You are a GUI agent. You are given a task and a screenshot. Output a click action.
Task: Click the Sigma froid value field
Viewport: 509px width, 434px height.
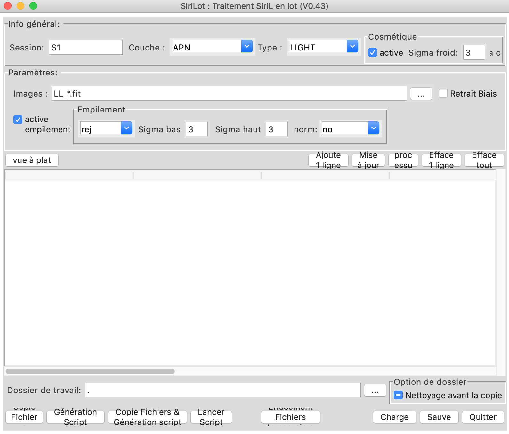(474, 52)
